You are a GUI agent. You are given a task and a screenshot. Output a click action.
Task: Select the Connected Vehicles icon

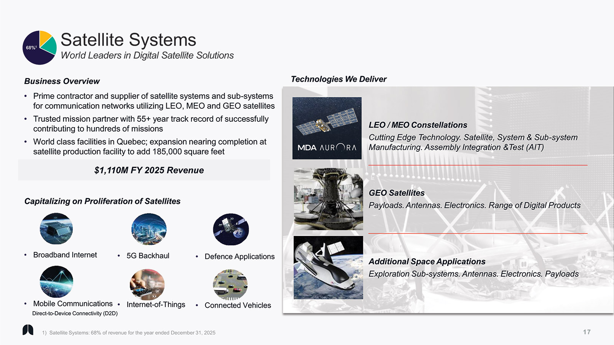pos(230,285)
